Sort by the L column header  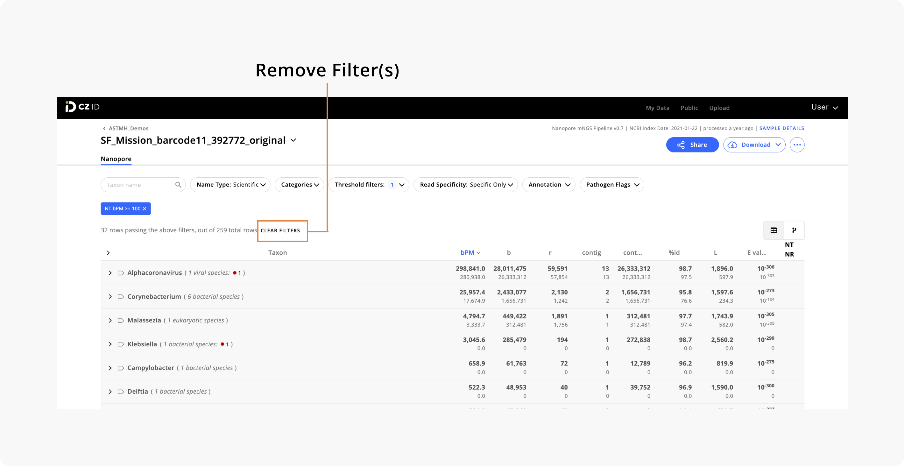(x=716, y=253)
